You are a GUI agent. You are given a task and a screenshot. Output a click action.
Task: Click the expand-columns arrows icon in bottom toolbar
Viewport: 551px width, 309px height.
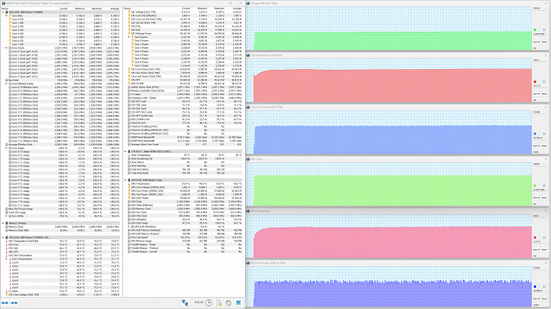(5, 303)
